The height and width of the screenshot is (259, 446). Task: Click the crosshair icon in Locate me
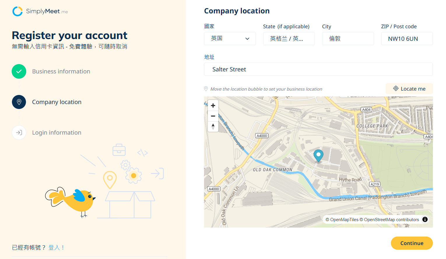pos(396,89)
